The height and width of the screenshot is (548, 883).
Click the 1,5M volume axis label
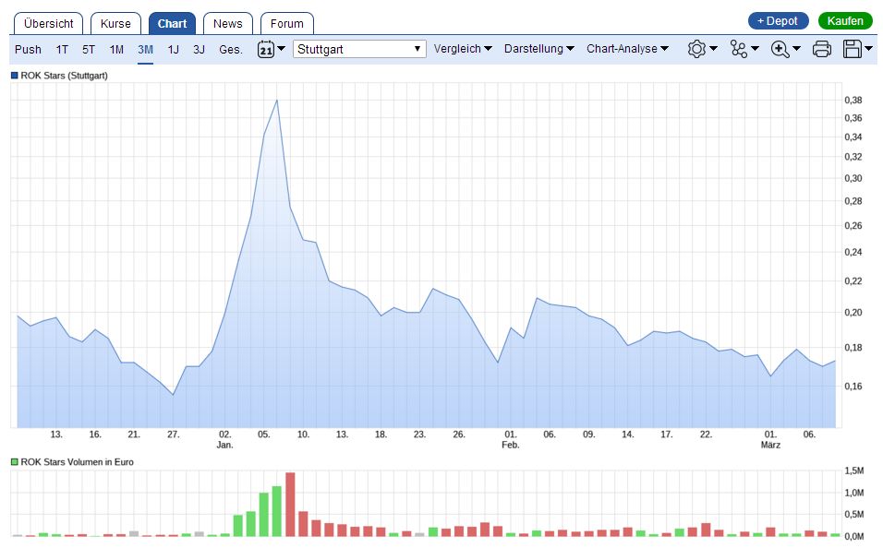click(x=854, y=471)
